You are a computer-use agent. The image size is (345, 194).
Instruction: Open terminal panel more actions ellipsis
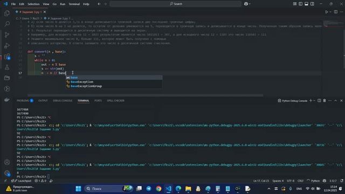pos(330,101)
